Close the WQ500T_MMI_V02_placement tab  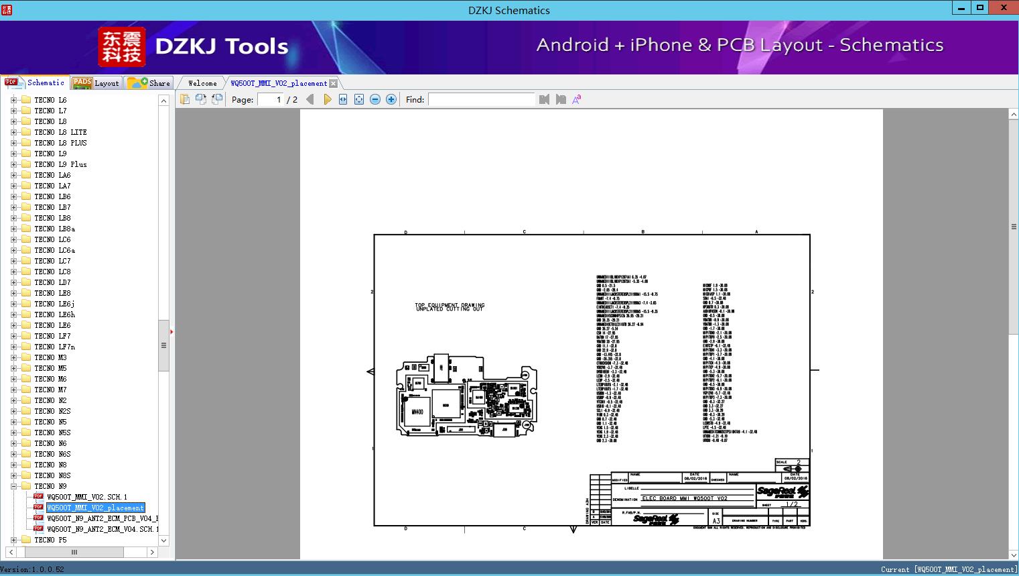coord(333,84)
